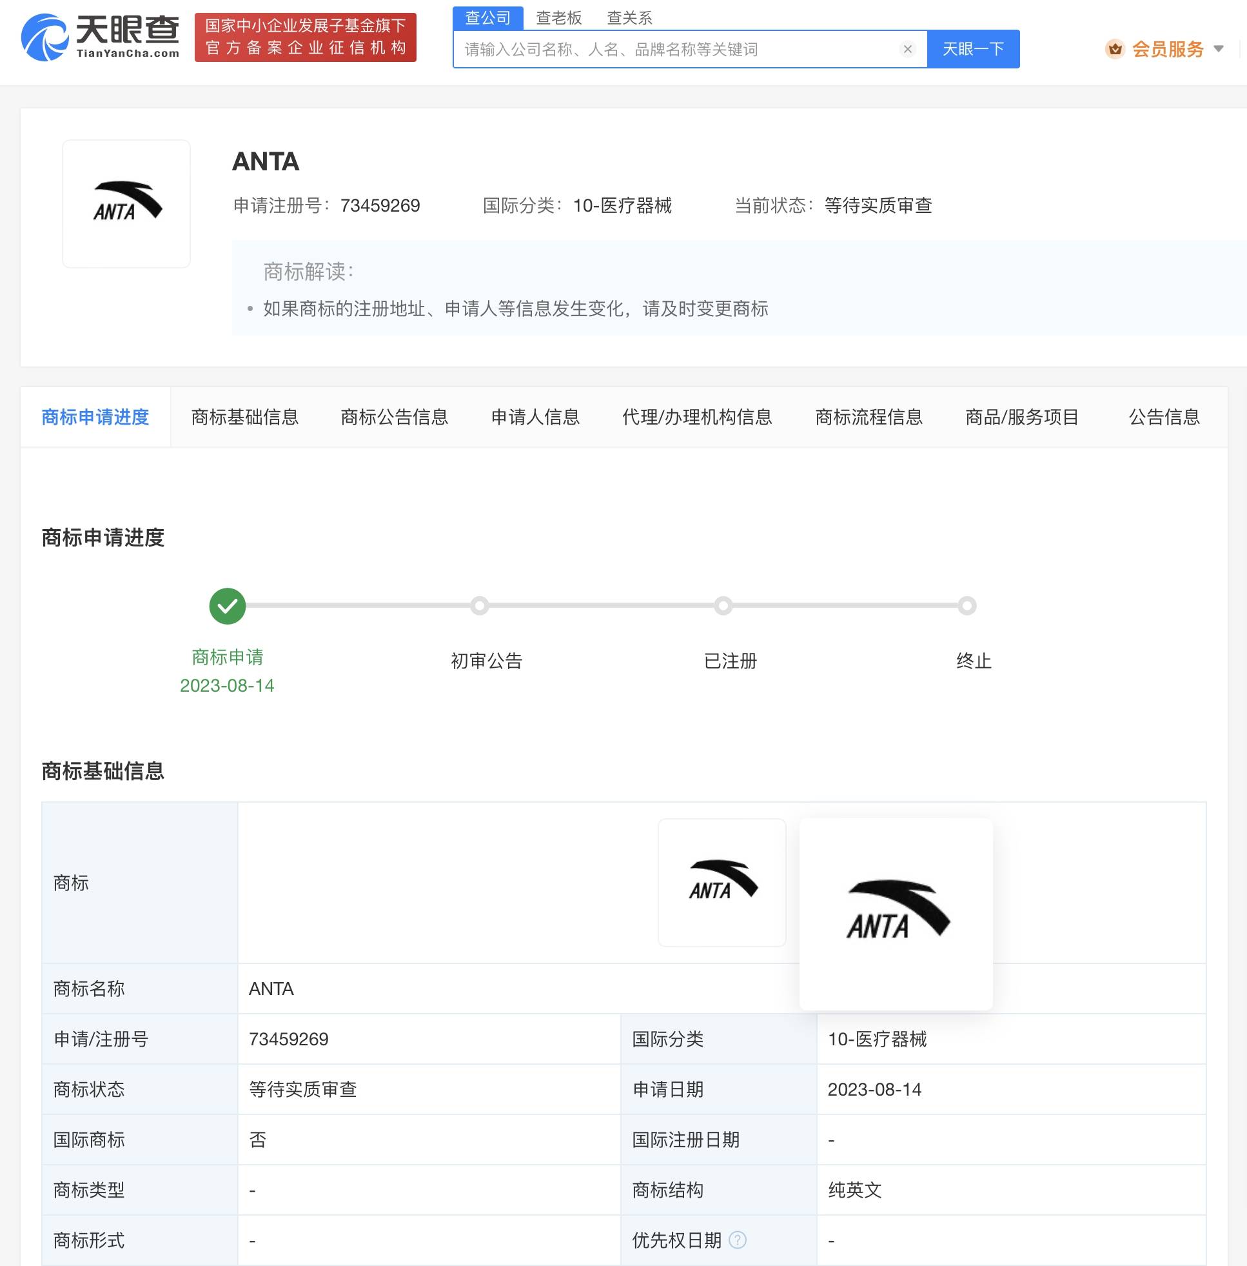This screenshot has height=1266, width=1247.
Task: Click the 初审公告 progress step marker
Action: point(480,606)
